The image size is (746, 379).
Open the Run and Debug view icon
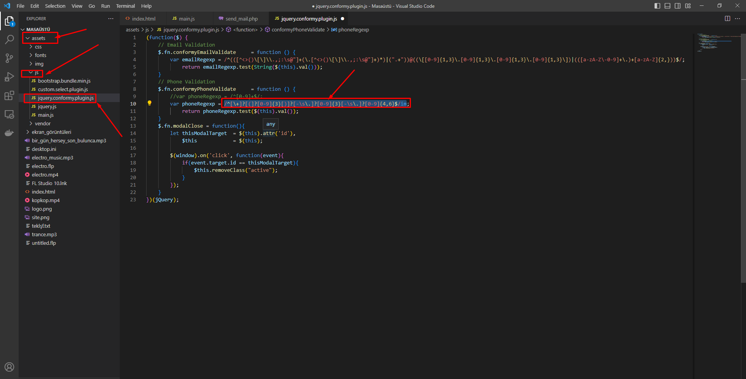(9, 77)
